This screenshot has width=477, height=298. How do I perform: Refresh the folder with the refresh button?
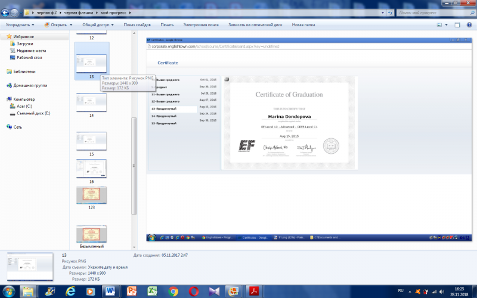391,13
